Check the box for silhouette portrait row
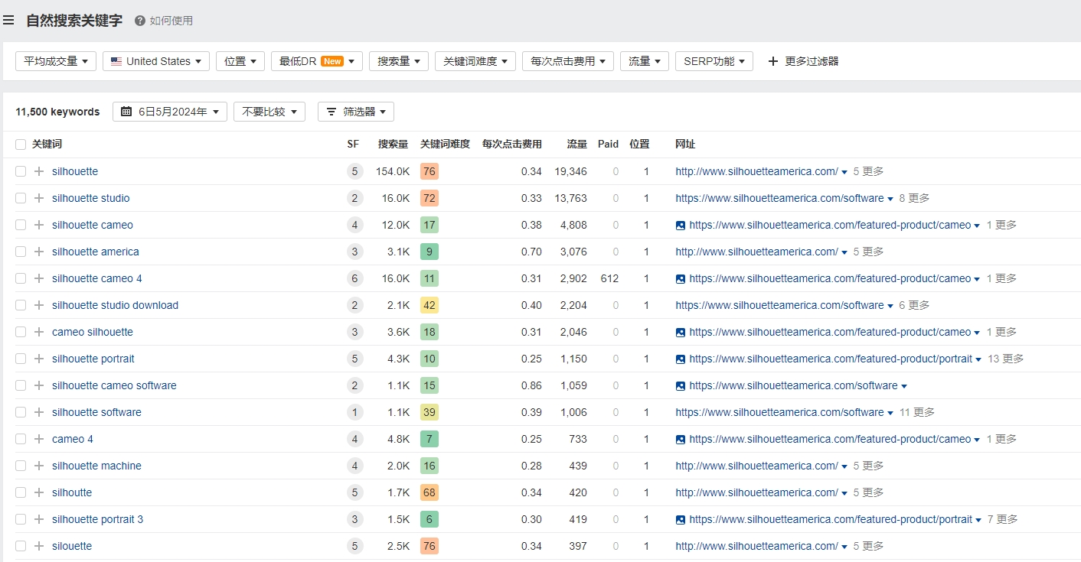This screenshot has height=562, width=1081. (21, 359)
